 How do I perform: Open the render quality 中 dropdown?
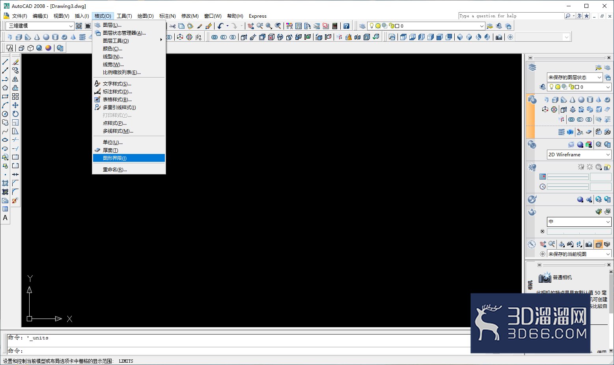(x=579, y=222)
